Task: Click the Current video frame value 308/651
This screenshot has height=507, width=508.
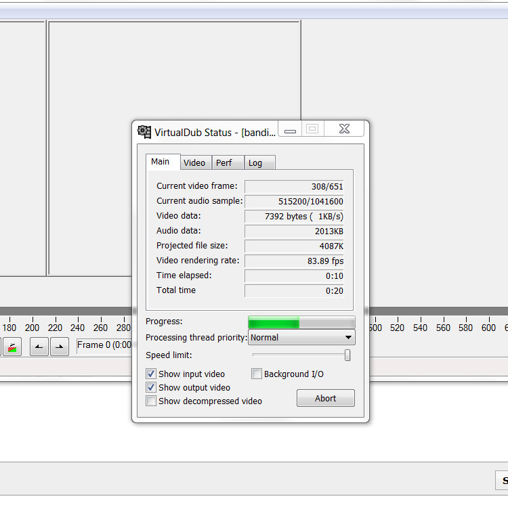Action: (x=294, y=186)
